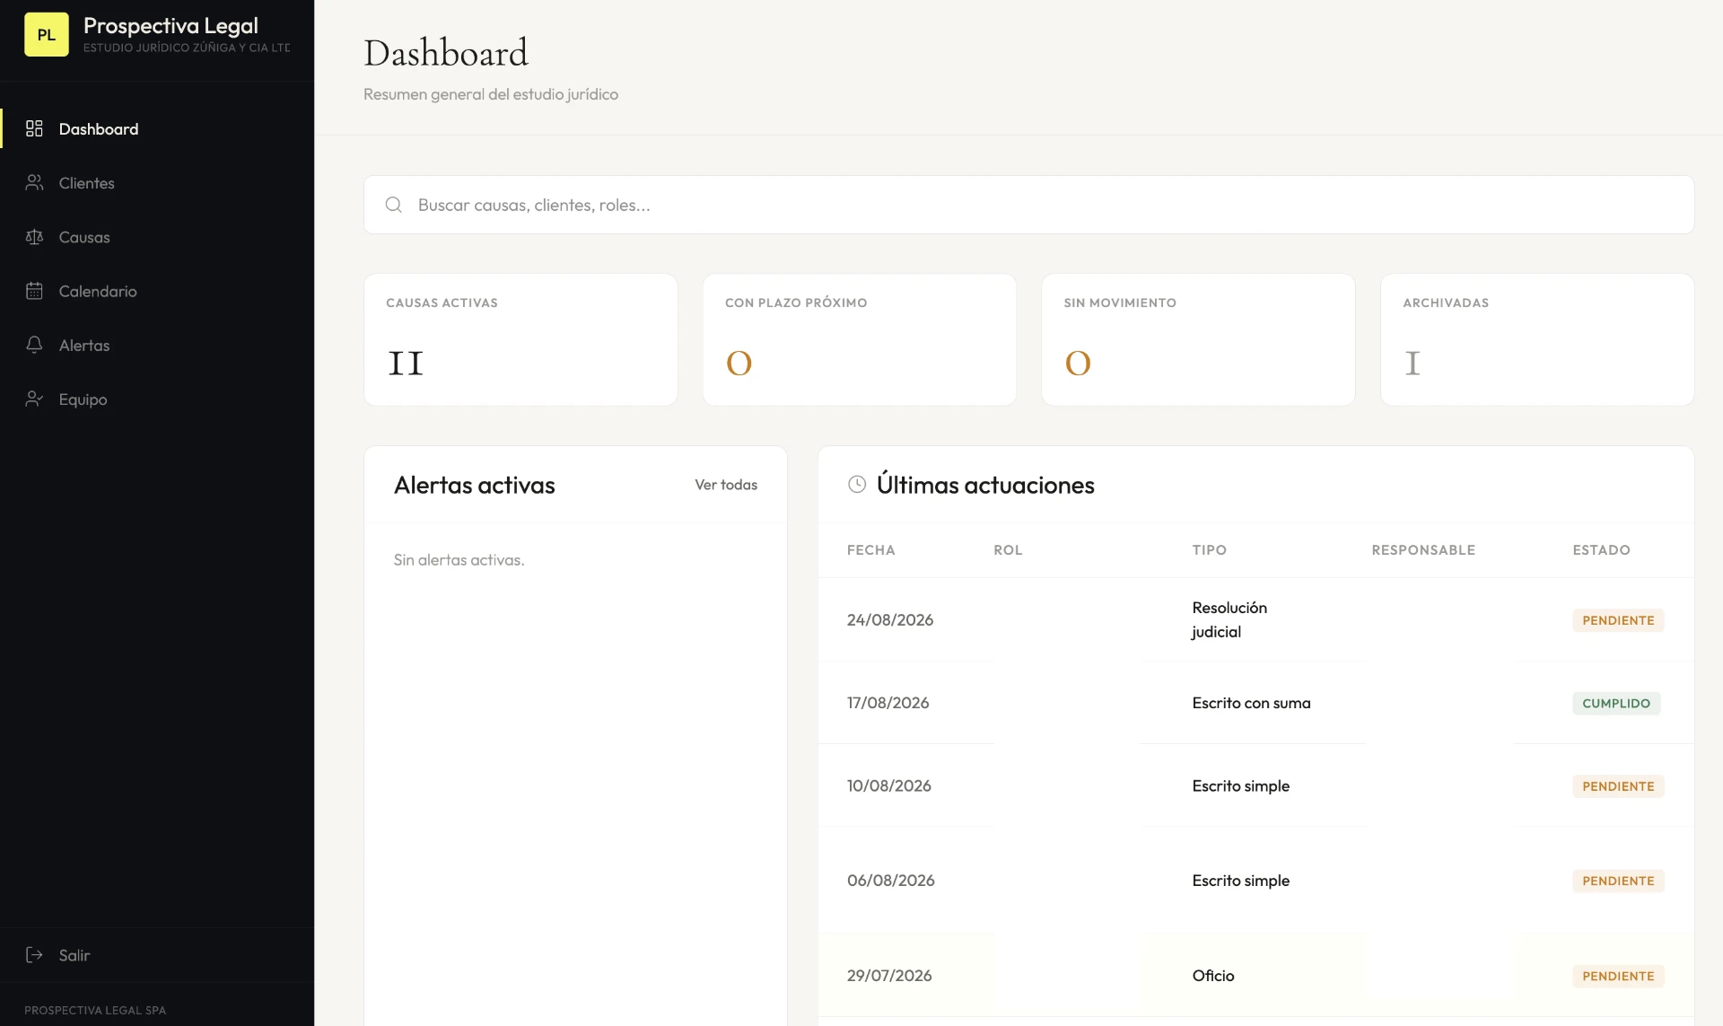
Task: Click the Salir logout icon
Action: [x=34, y=955]
